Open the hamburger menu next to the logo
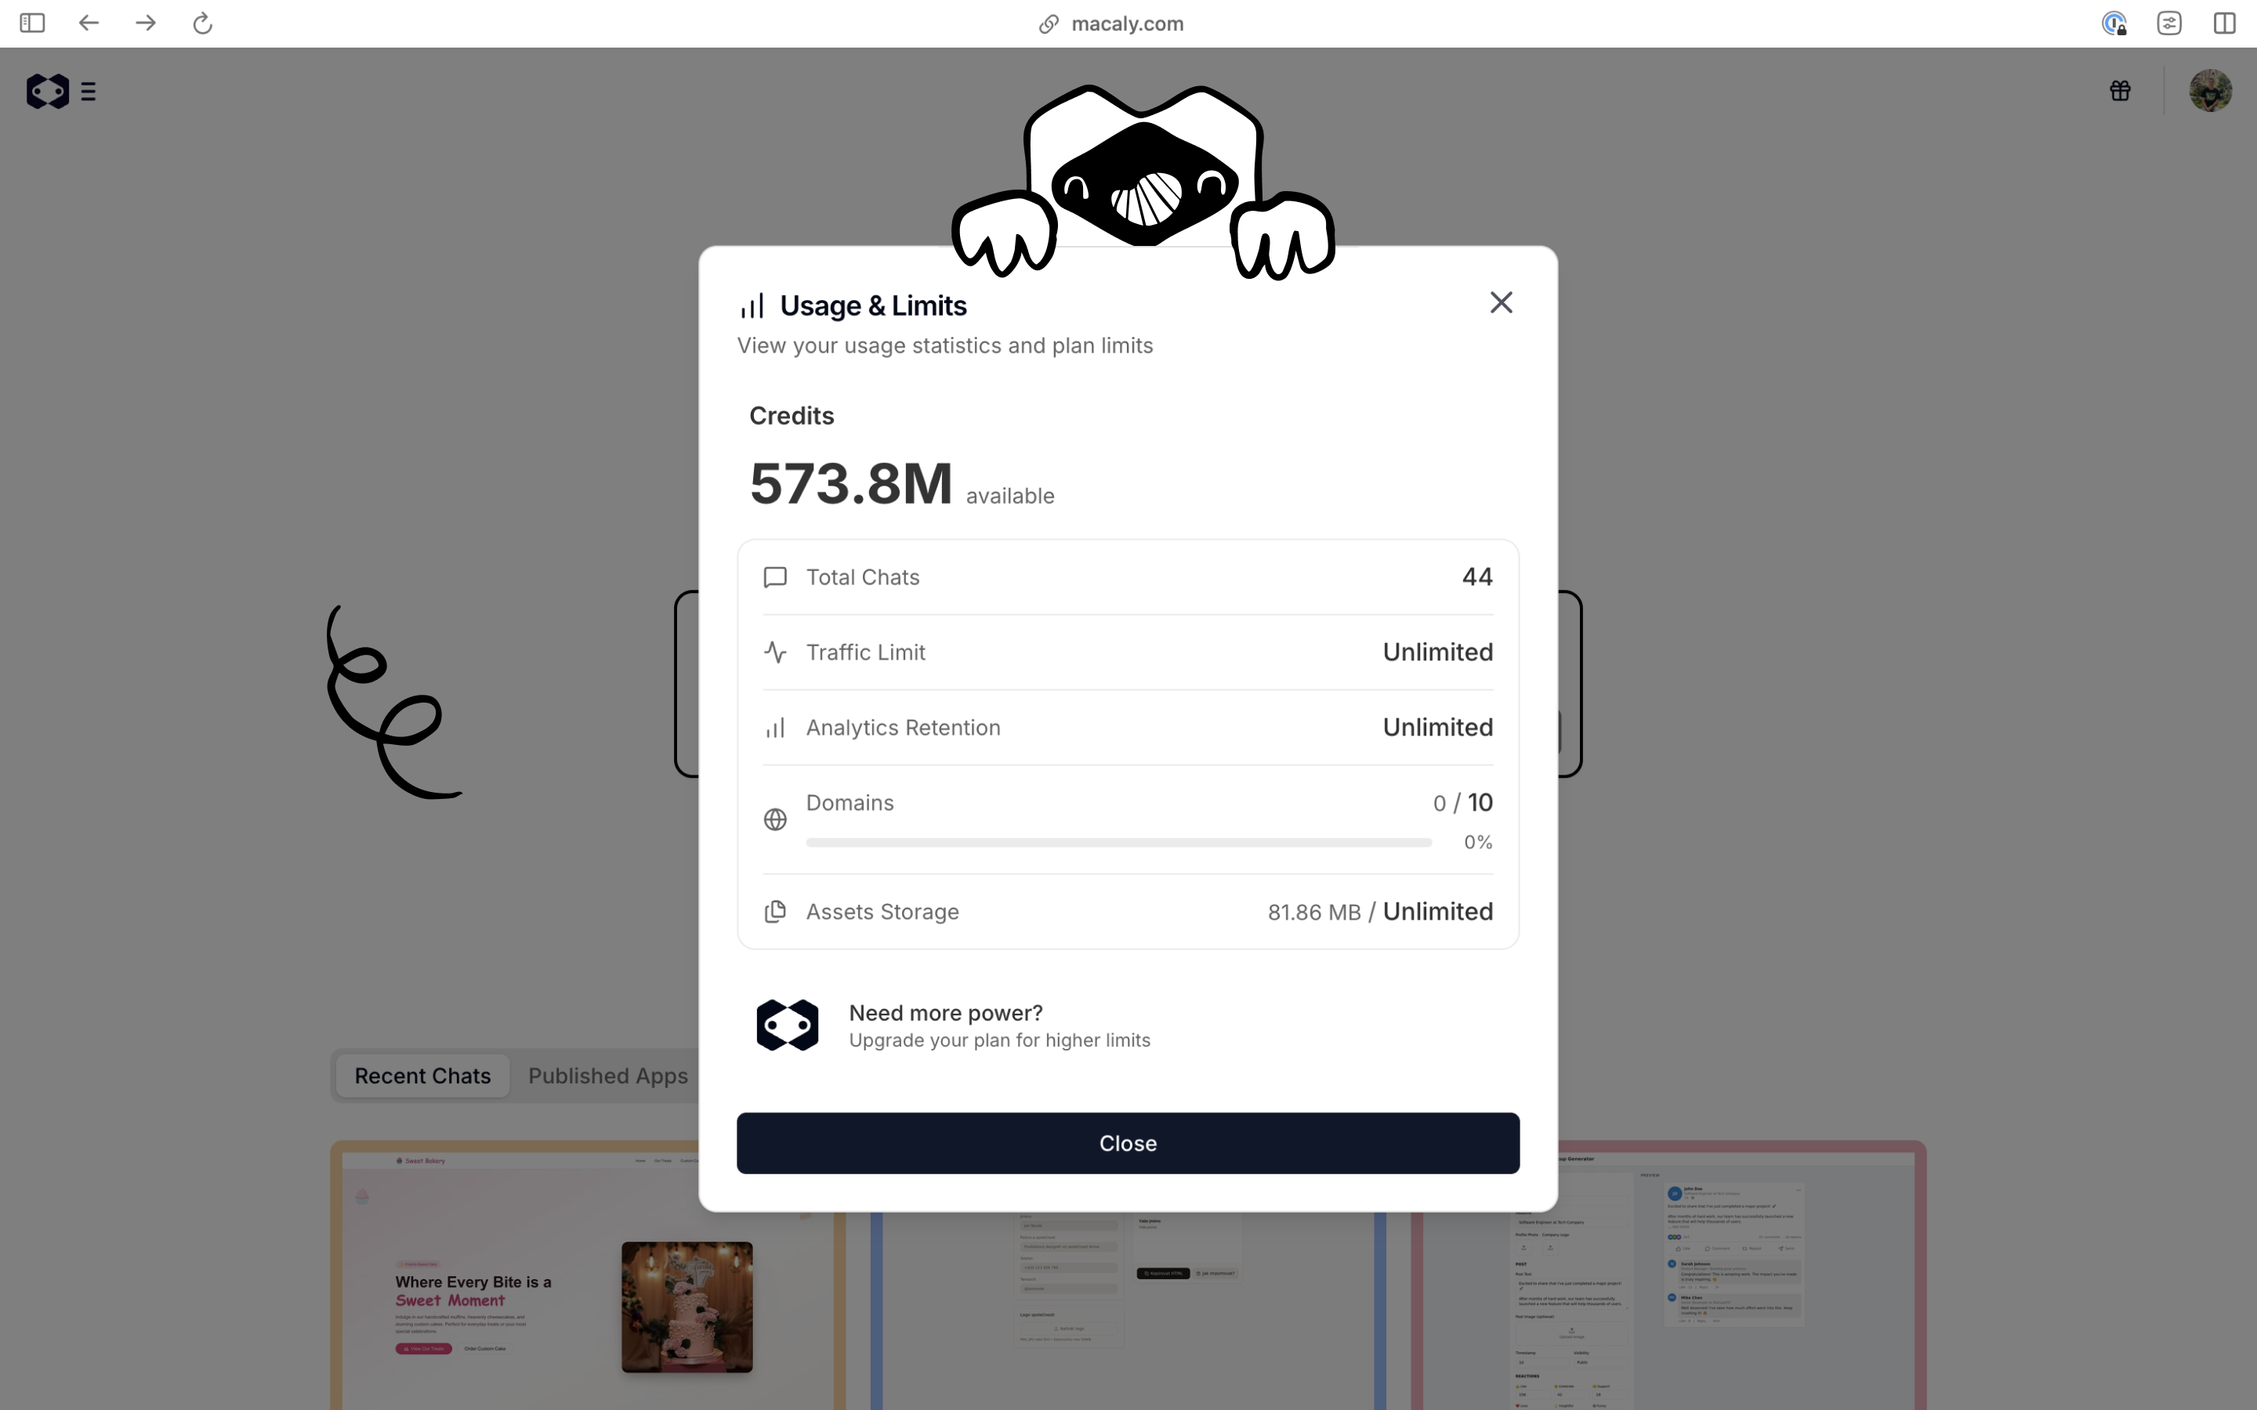Screen dimensions: 2257x1410 click(x=89, y=90)
